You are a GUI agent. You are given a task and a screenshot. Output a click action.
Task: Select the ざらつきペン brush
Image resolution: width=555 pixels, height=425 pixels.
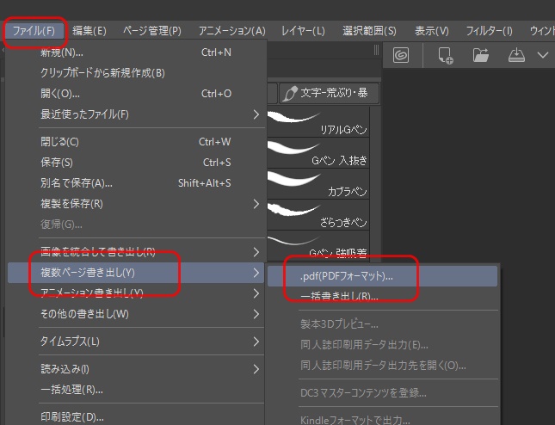(x=318, y=215)
